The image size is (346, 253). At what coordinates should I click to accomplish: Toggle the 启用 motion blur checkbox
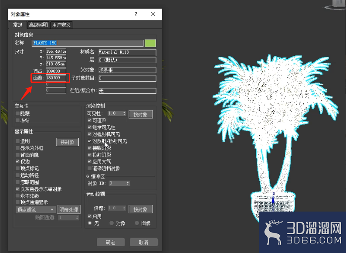pyautogui.click(x=89, y=216)
